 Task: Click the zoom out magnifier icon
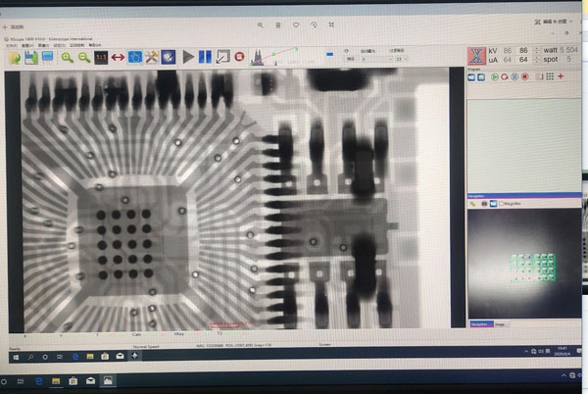coord(82,58)
